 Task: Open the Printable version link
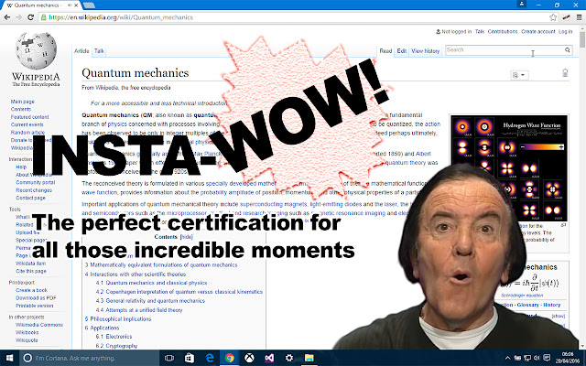(35, 306)
